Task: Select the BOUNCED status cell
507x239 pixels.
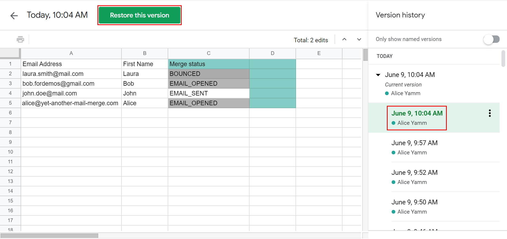Action: click(209, 74)
